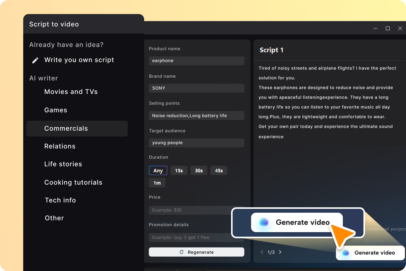Open Life stories category
Image resolution: width=406 pixels, height=271 pixels.
[x=63, y=164]
